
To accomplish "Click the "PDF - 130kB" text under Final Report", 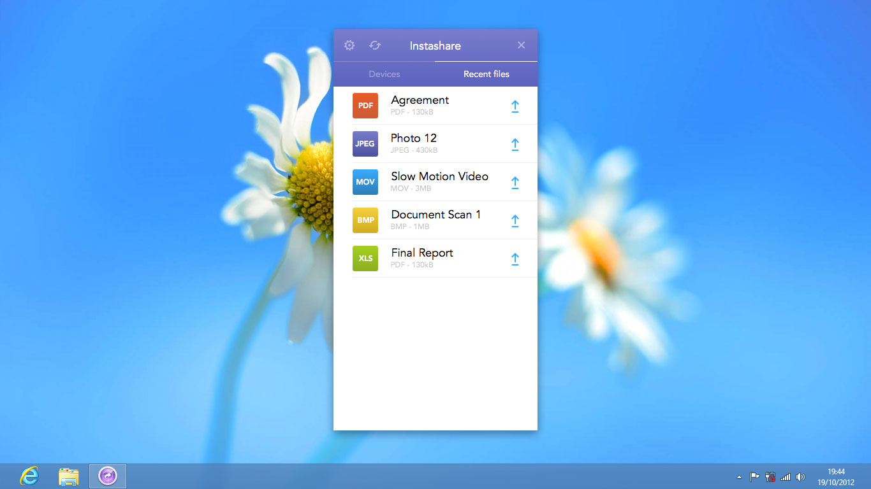I will (x=412, y=265).
